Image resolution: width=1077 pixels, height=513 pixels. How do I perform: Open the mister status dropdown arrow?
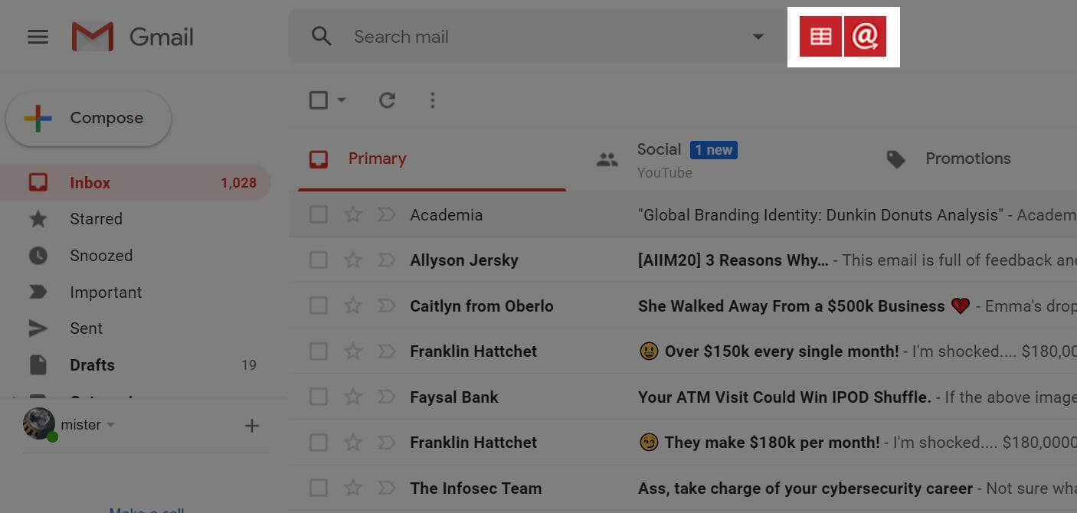point(110,425)
